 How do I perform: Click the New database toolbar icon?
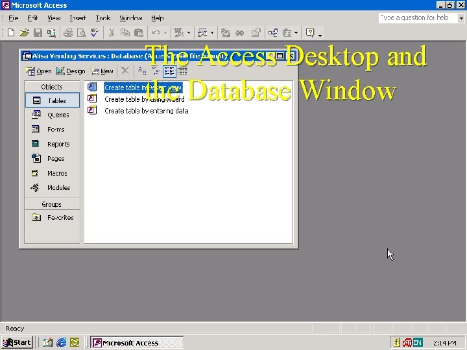[x=11, y=32]
